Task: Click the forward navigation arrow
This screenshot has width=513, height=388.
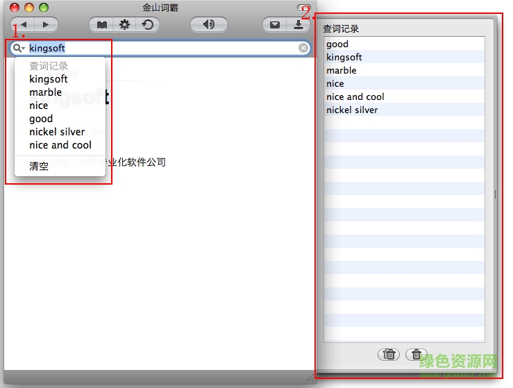Action: 46,25
